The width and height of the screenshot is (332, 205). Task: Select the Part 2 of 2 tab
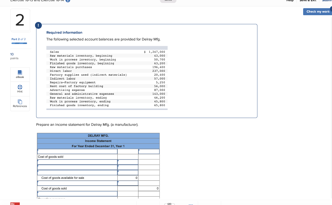click(x=18, y=39)
